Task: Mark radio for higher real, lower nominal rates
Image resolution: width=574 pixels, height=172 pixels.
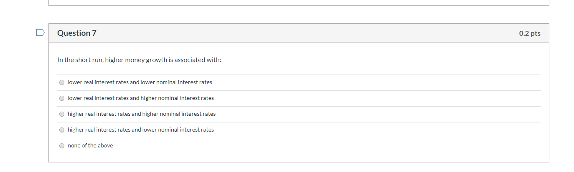Action: point(62,130)
